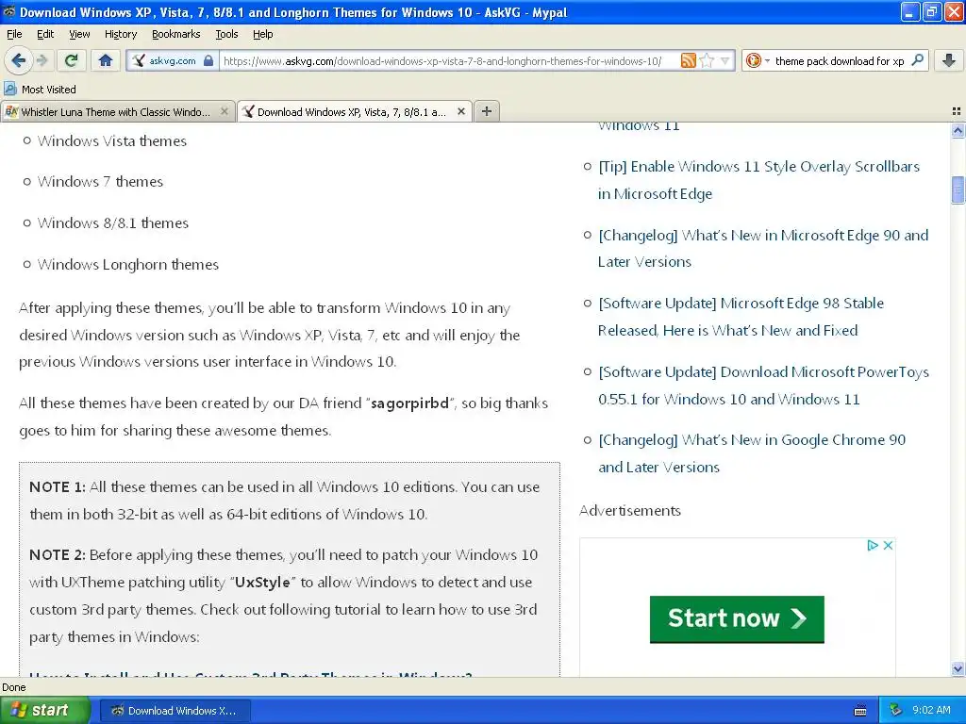Open the View menu
Viewport: 966px width, 724px height.
79,34
